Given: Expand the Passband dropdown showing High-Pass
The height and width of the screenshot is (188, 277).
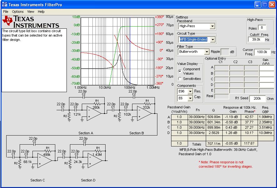Looking at the screenshot, I should (212, 26).
